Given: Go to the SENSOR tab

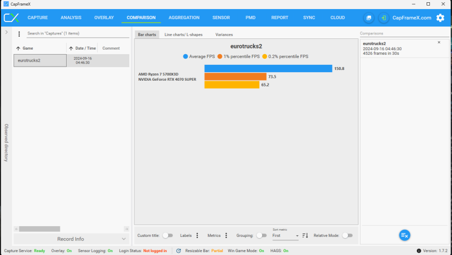Looking at the screenshot, I should (x=221, y=17).
